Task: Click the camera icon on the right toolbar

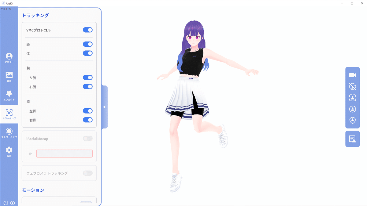Action: click(x=352, y=75)
